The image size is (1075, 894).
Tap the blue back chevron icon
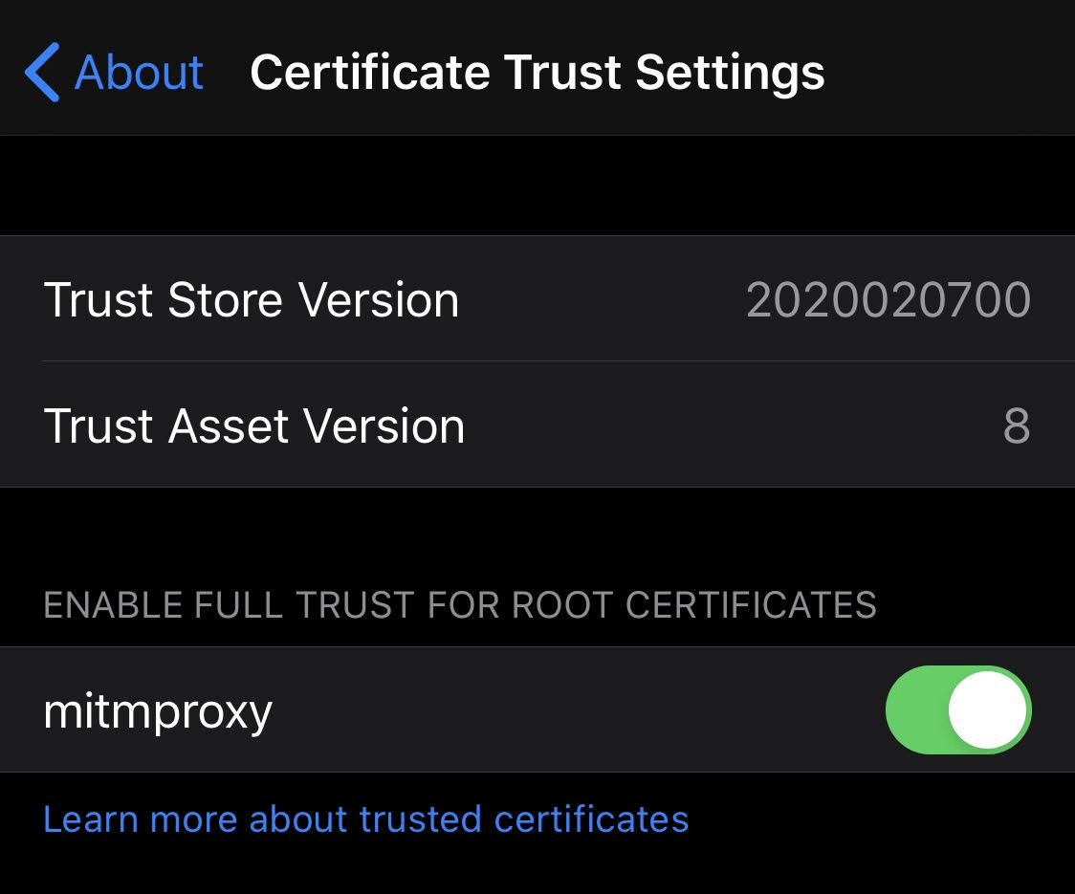42,72
